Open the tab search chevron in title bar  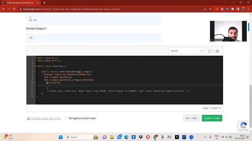226,3
